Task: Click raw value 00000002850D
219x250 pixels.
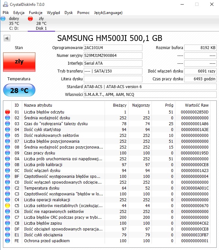Action: [x=195, y=112]
